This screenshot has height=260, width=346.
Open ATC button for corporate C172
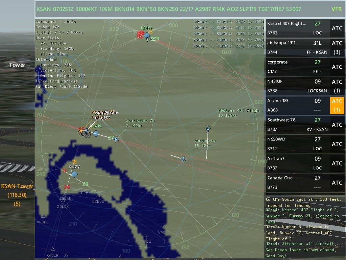[337, 67]
